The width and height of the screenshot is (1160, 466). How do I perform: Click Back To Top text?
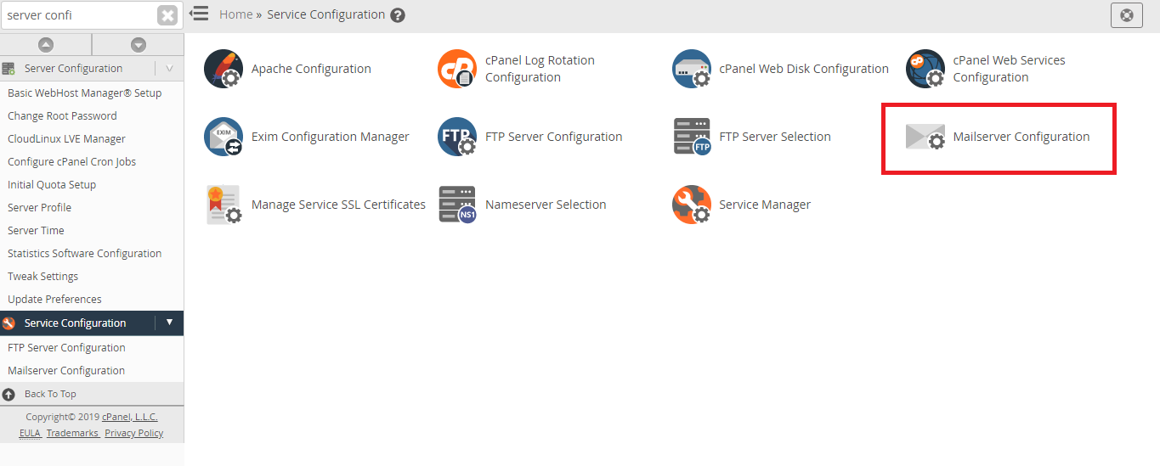50,394
